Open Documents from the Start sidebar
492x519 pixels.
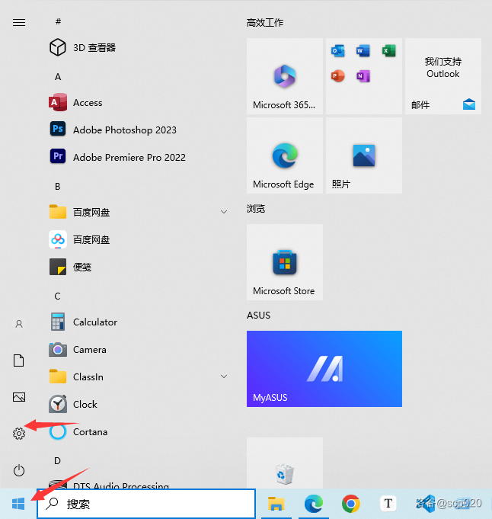click(x=19, y=360)
